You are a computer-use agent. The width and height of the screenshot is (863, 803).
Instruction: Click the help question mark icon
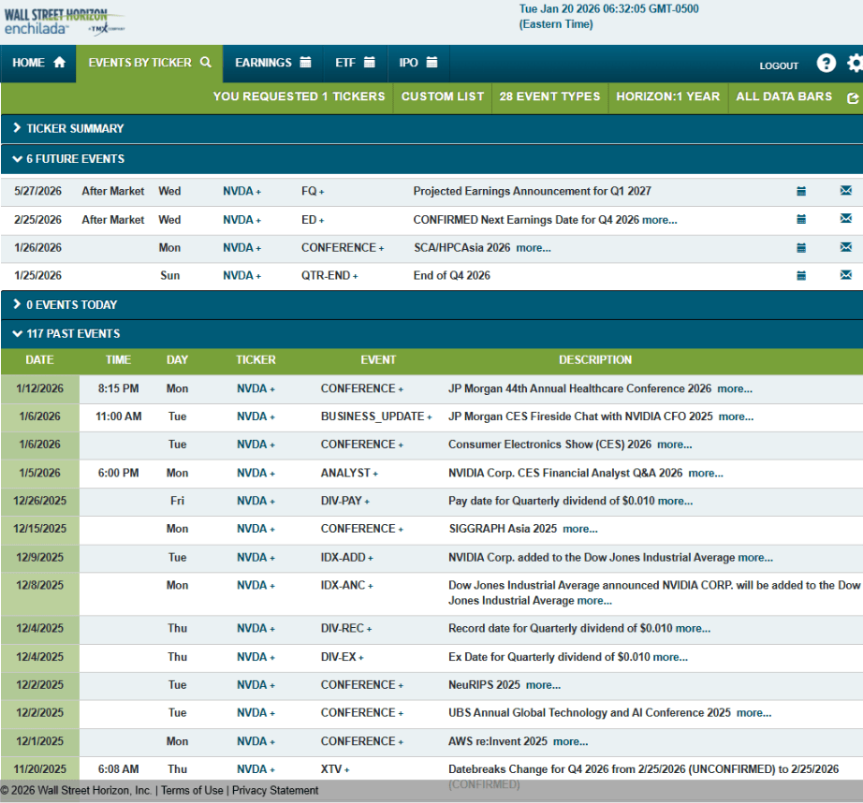click(x=826, y=63)
